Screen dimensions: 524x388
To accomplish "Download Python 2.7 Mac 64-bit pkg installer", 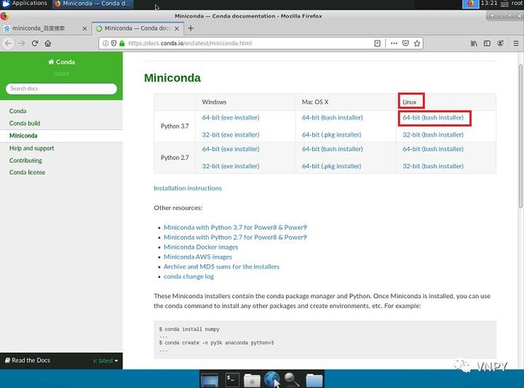I will coord(332,166).
